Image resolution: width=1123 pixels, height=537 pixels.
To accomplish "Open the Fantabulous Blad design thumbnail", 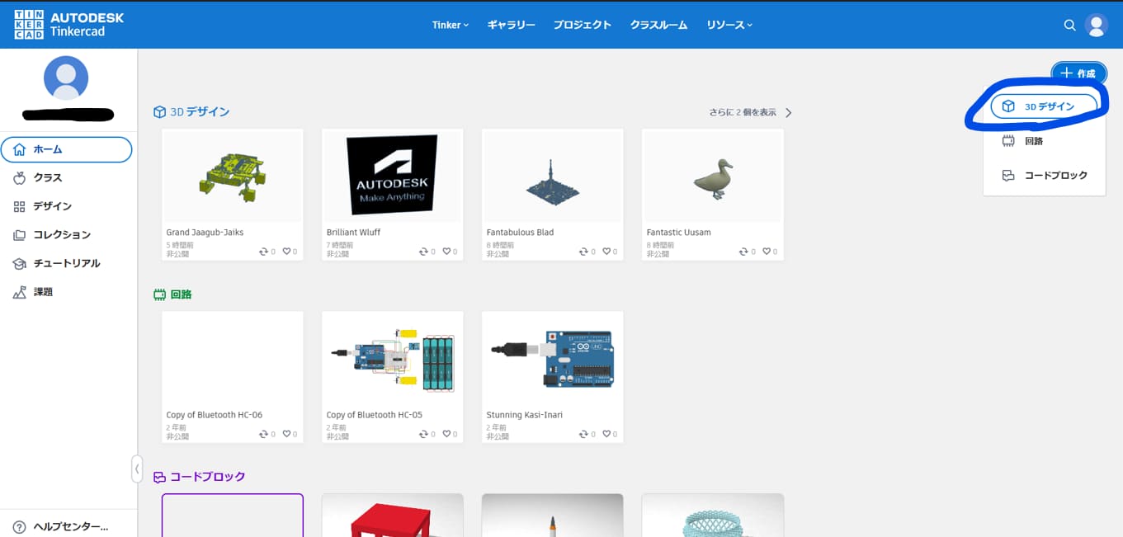I will click(x=552, y=176).
